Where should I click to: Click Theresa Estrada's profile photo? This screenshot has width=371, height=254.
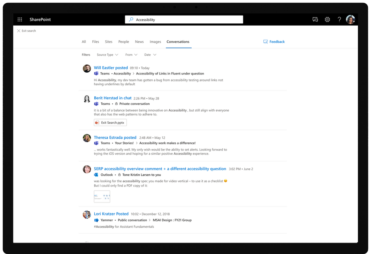click(x=87, y=138)
